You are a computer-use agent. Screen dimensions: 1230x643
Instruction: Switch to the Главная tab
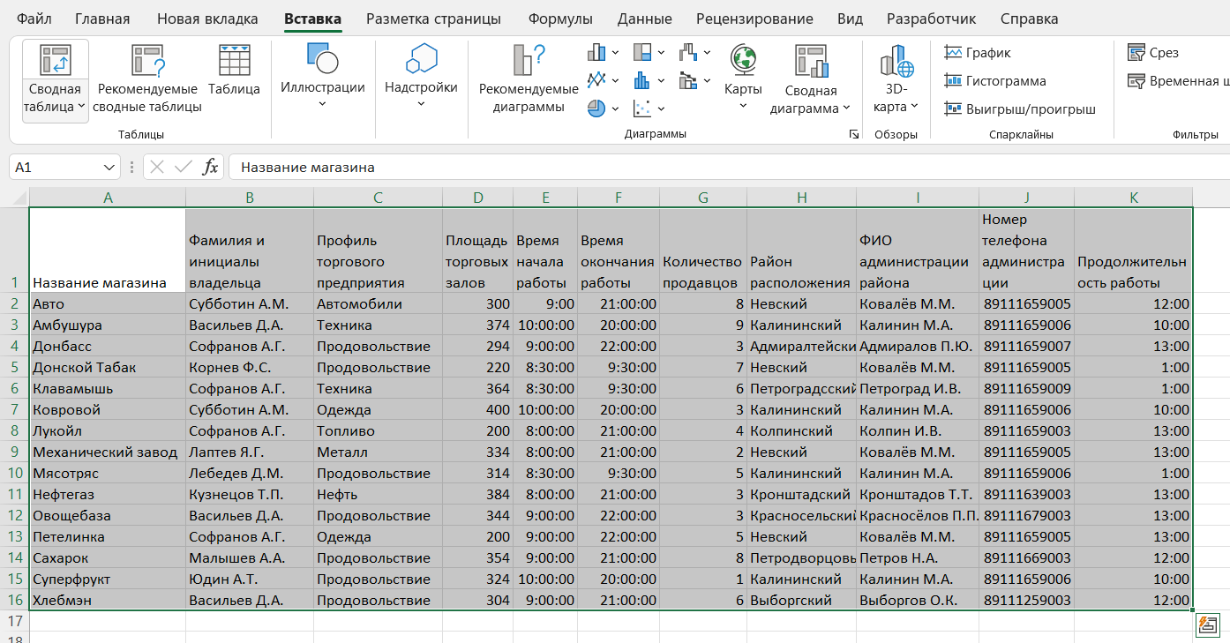coord(102,19)
